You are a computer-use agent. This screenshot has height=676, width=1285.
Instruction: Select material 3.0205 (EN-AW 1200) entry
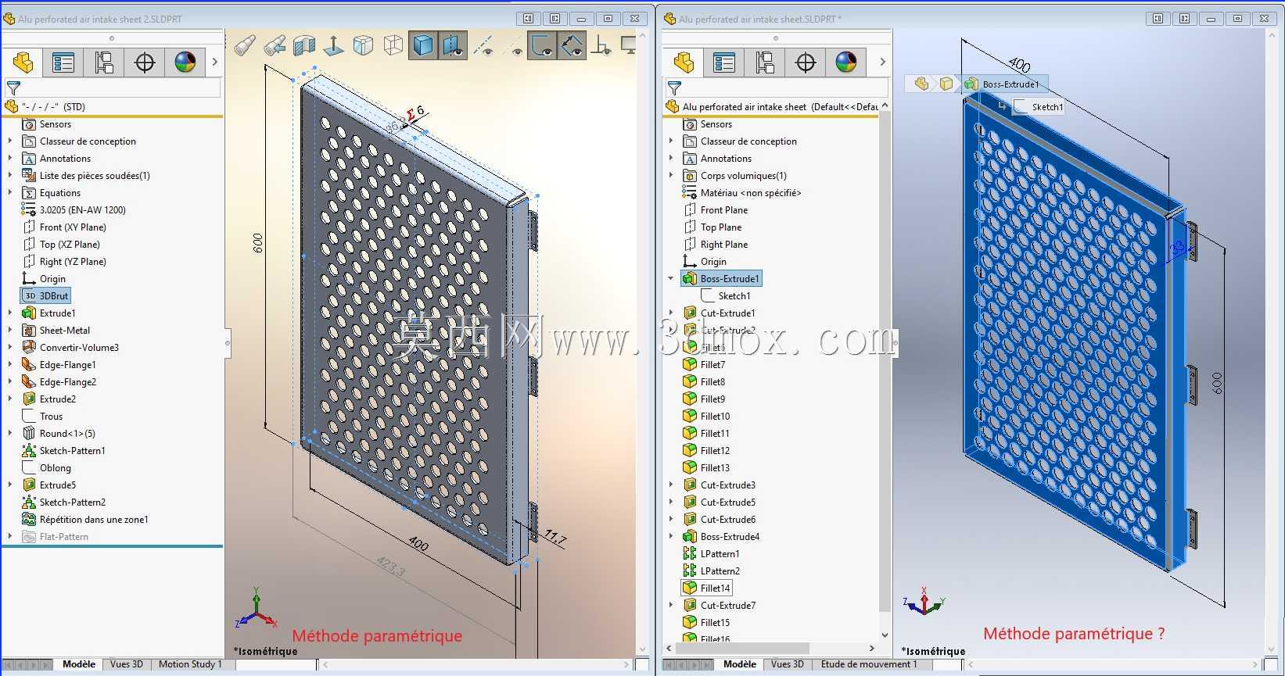click(74, 210)
